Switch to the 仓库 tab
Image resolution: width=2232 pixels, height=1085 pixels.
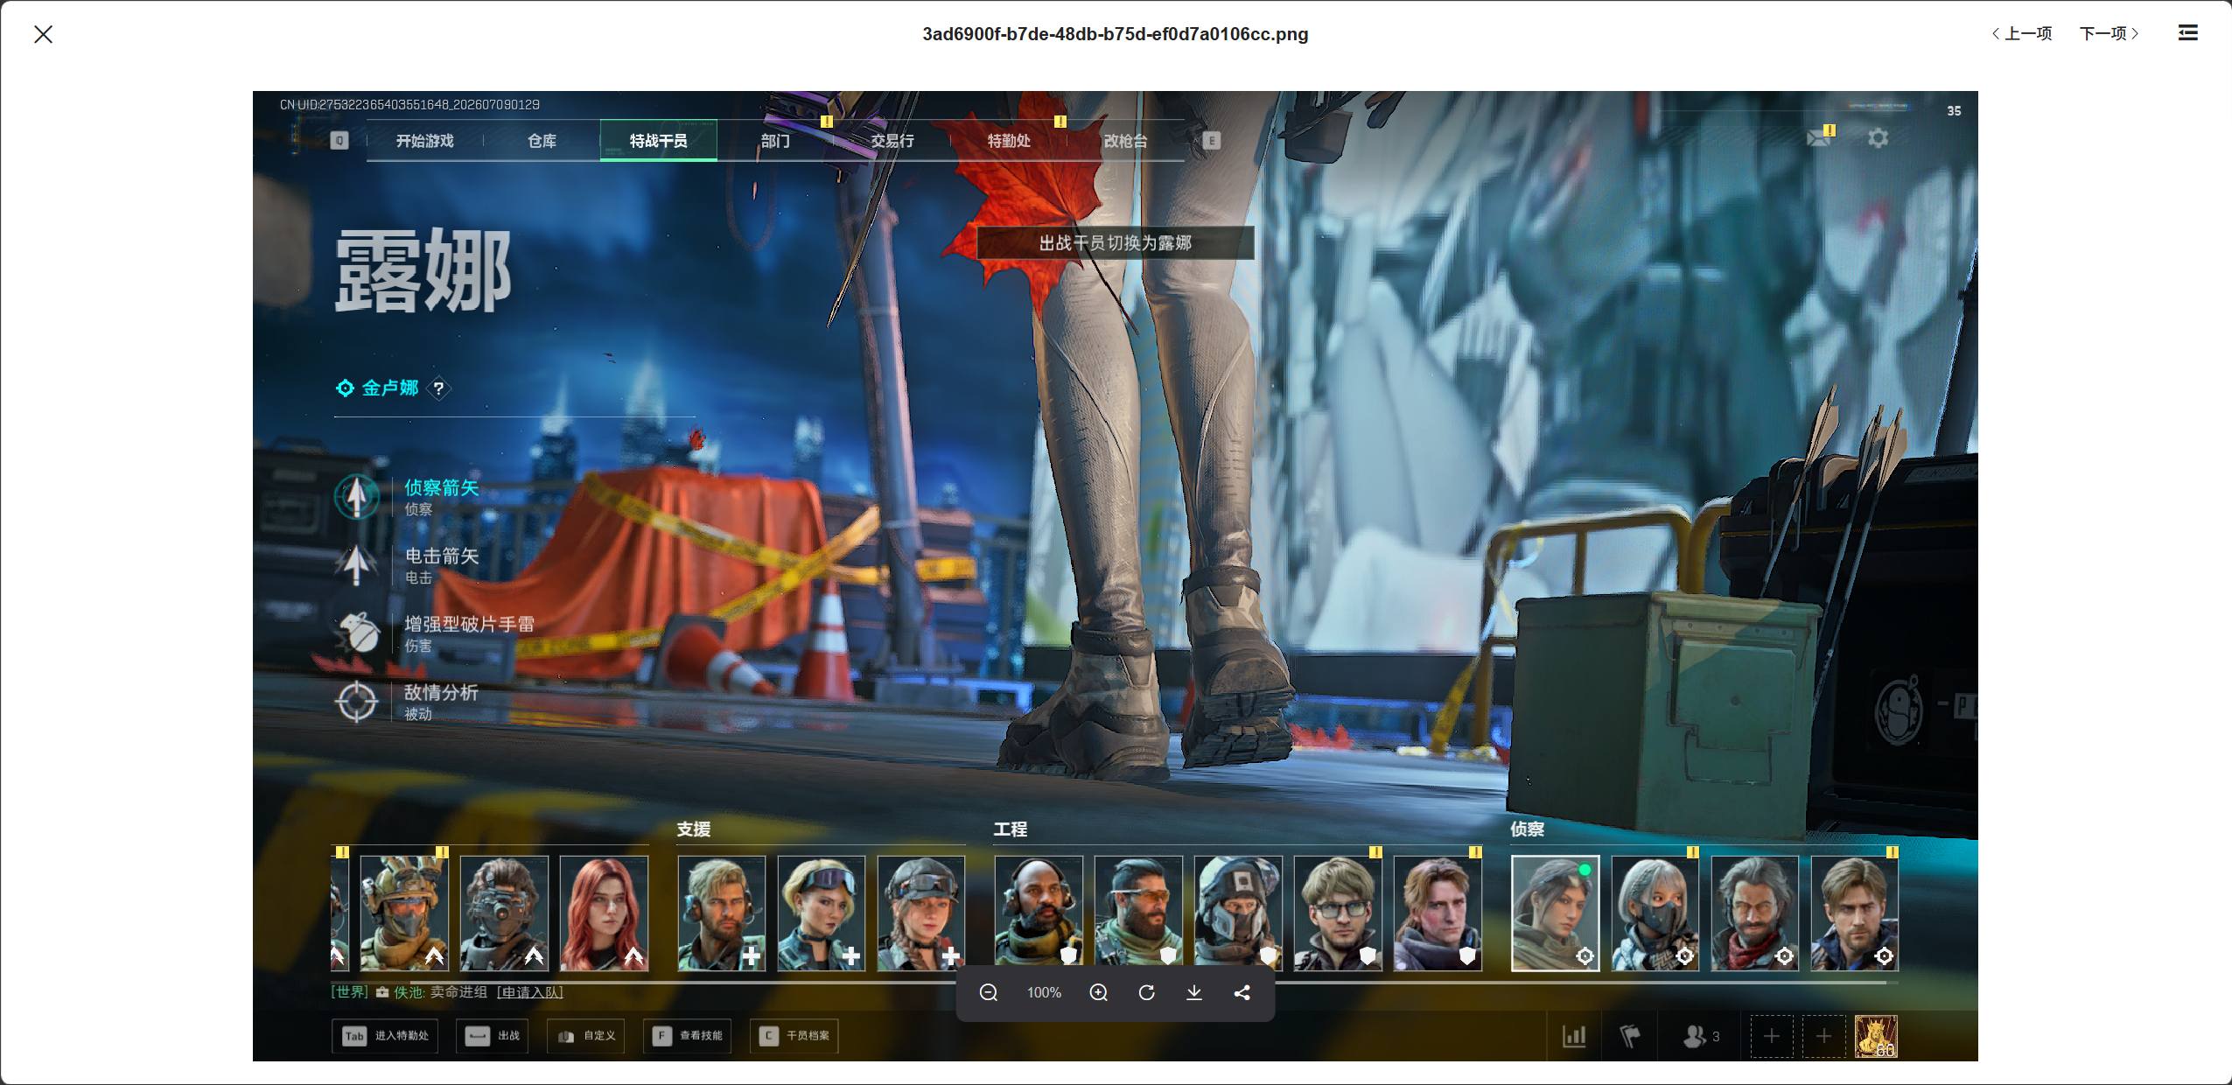[542, 141]
